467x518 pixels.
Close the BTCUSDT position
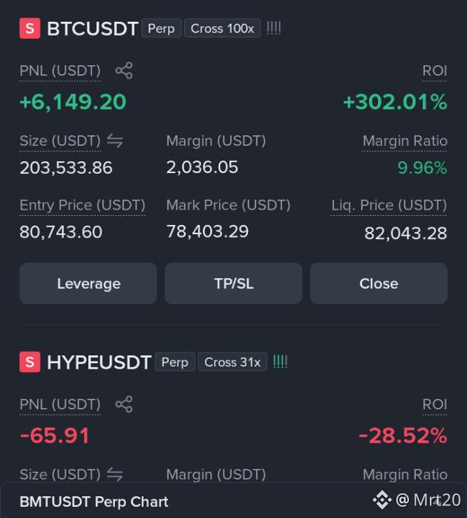379,283
